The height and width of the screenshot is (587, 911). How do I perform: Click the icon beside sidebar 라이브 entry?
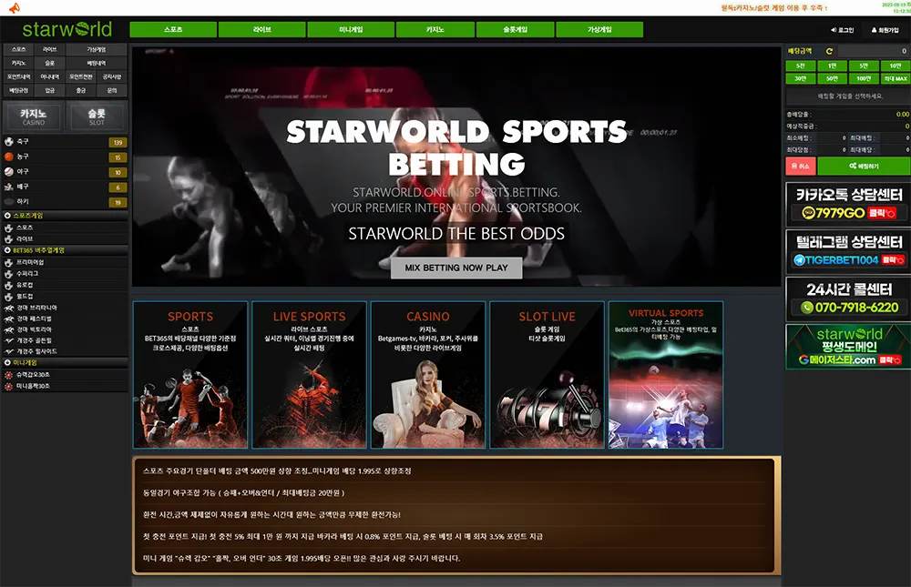(x=9, y=239)
